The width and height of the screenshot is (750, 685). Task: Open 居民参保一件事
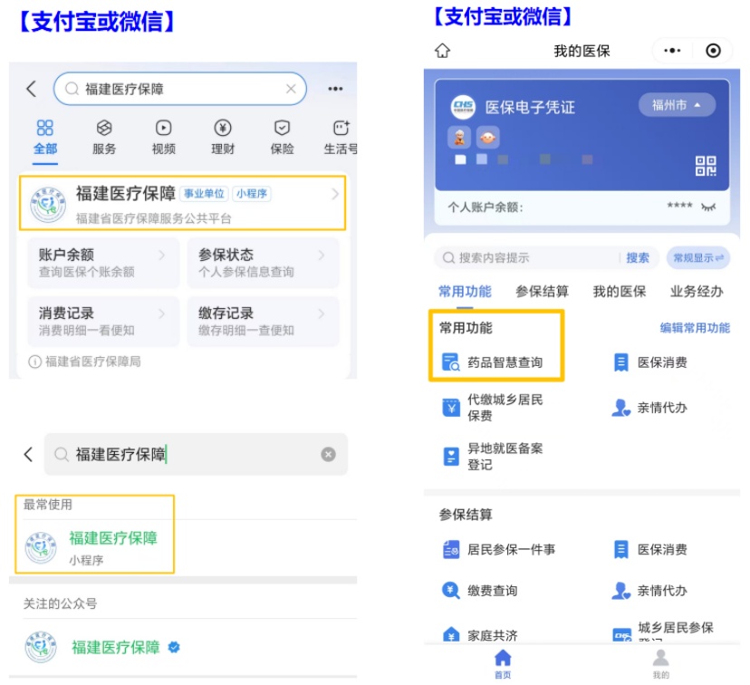pos(499,550)
